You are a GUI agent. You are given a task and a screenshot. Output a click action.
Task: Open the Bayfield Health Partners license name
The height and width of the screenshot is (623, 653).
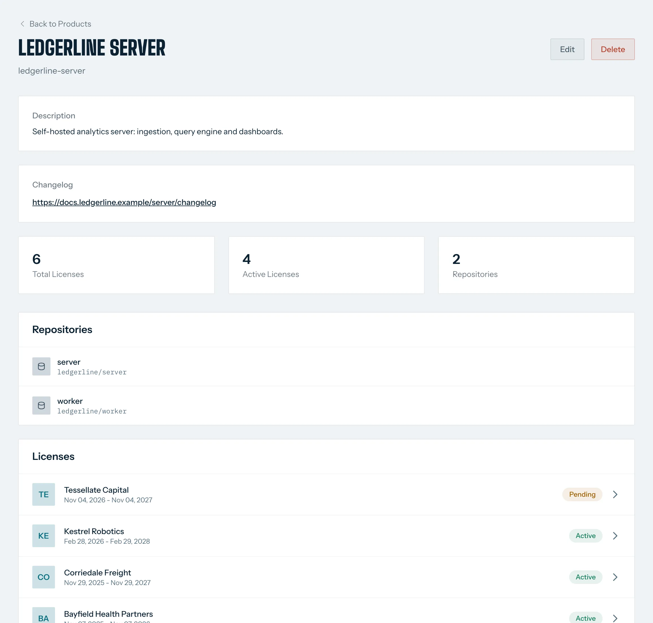[108, 614]
